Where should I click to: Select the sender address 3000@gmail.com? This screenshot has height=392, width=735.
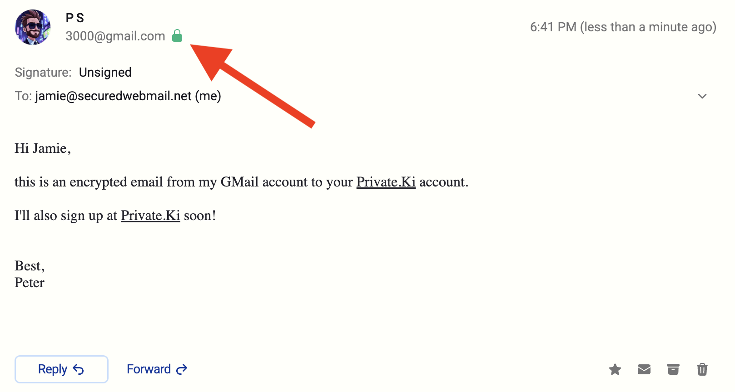point(115,36)
